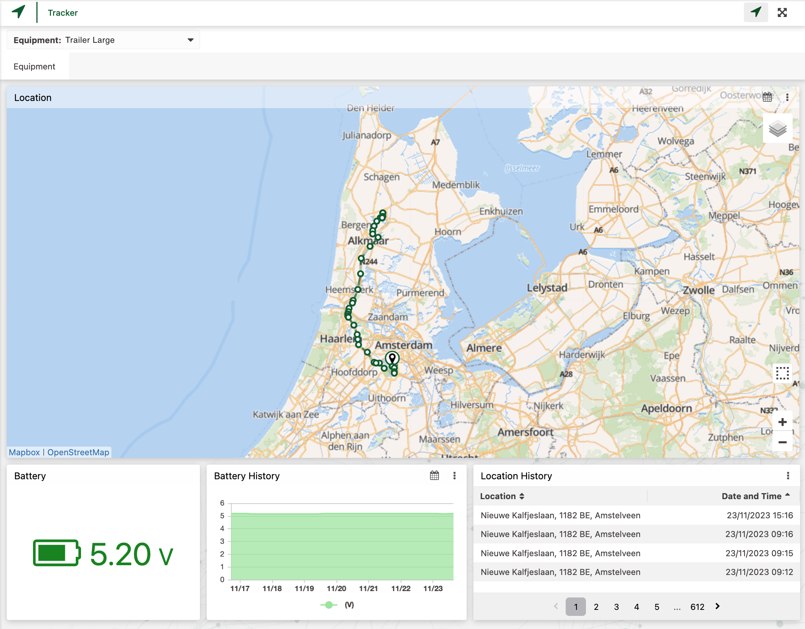The width and height of the screenshot is (805, 629).
Task: Open the Battery History date range picker
Action: [434, 476]
